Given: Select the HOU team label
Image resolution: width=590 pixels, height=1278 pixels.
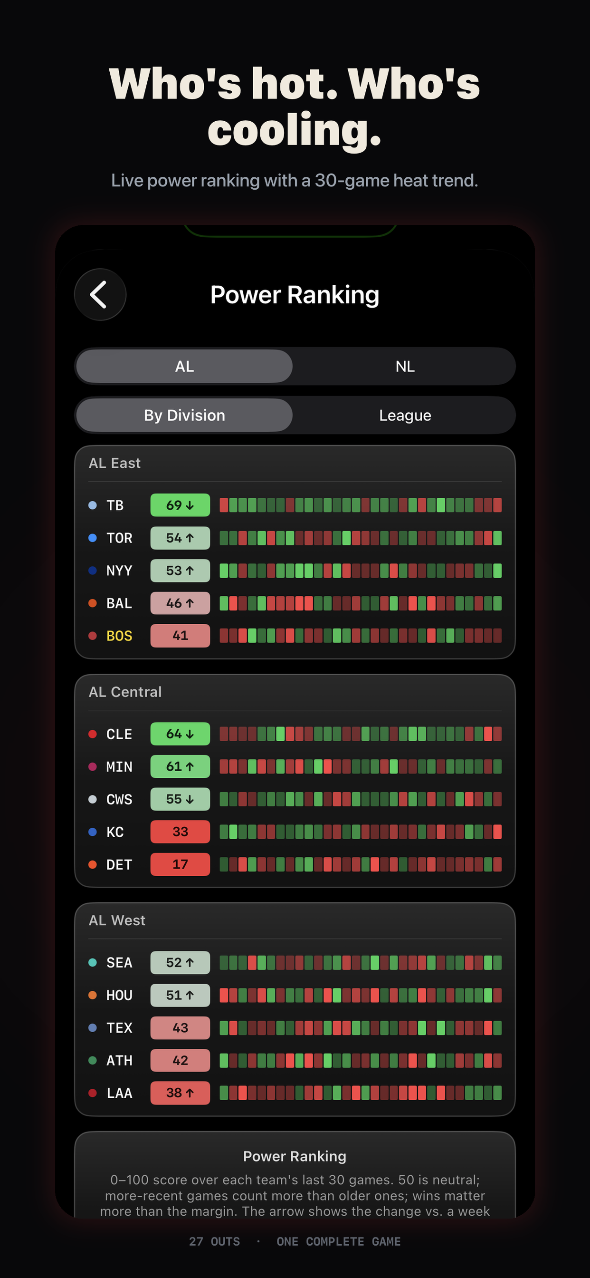Looking at the screenshot, I should coord(119,995).
